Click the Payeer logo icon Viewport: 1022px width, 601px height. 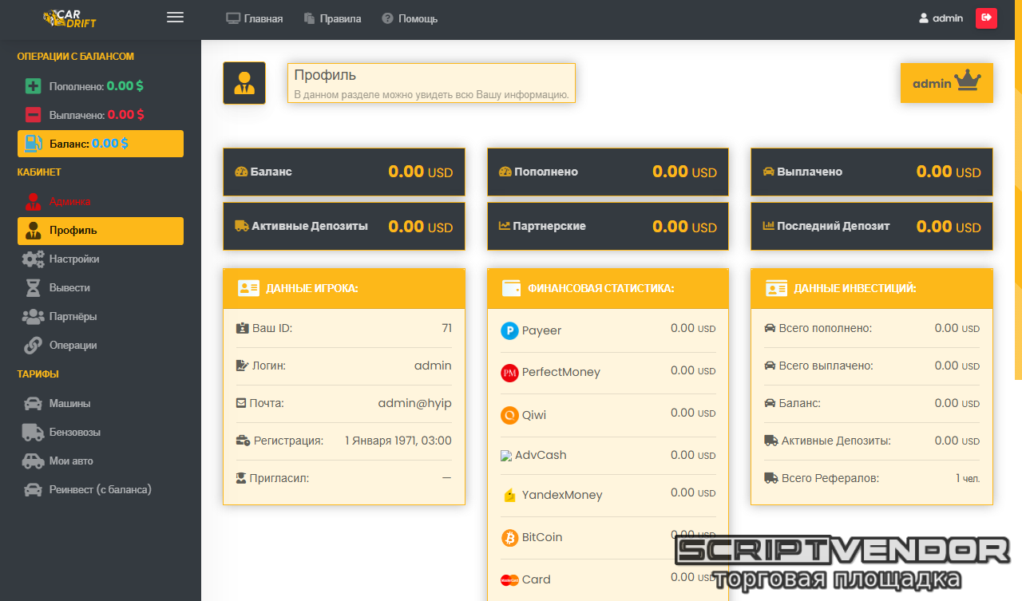(509, 330)
